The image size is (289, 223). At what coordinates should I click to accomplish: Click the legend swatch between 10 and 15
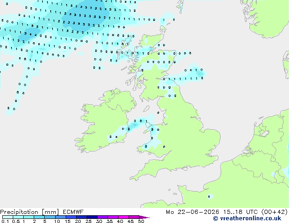tap(61, 217)
